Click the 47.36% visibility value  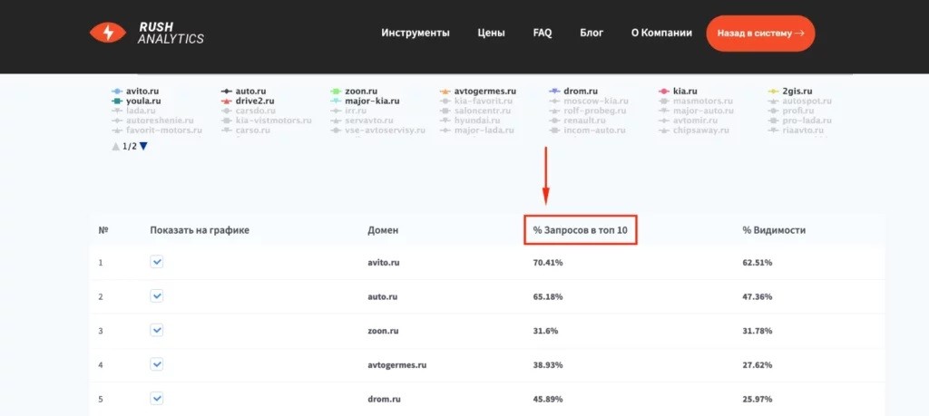click(x=758, y=296)
